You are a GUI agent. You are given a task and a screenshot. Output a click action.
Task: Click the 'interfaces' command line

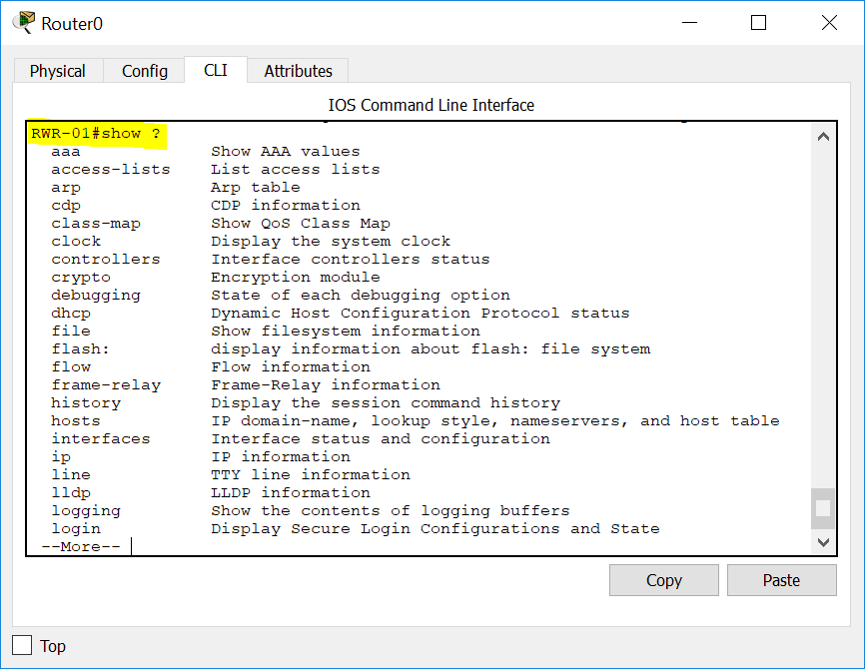[101, 438]
